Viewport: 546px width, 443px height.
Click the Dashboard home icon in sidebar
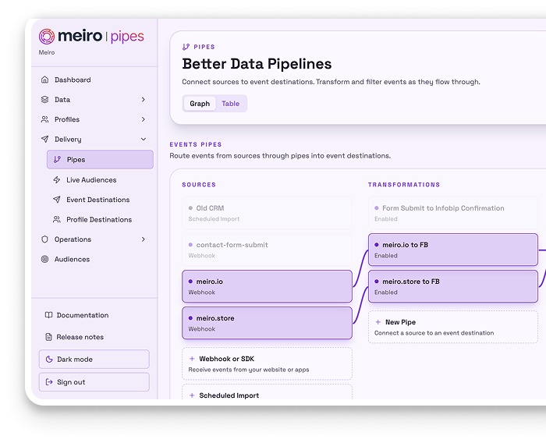click(44, 80)
